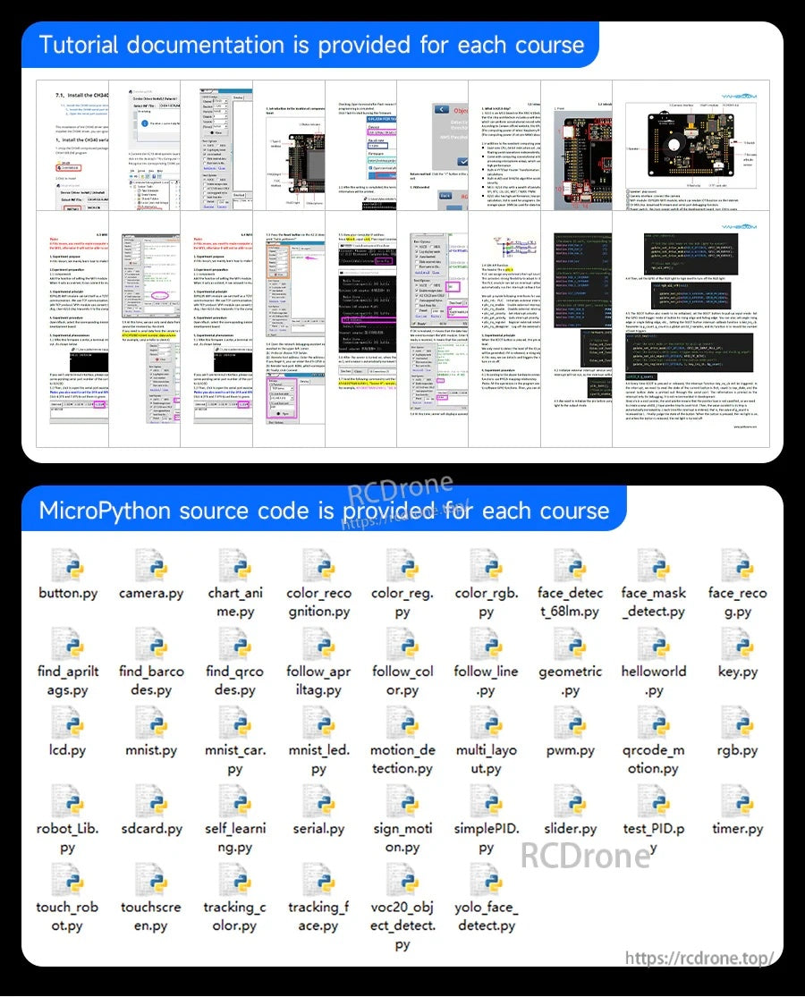
Task: Select face_mask_detect.py file icon
Action: [654, 565]
